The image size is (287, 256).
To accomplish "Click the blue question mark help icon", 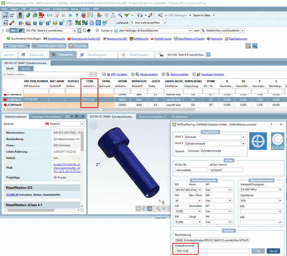I will pyautogui.click(x=77, y=15).
